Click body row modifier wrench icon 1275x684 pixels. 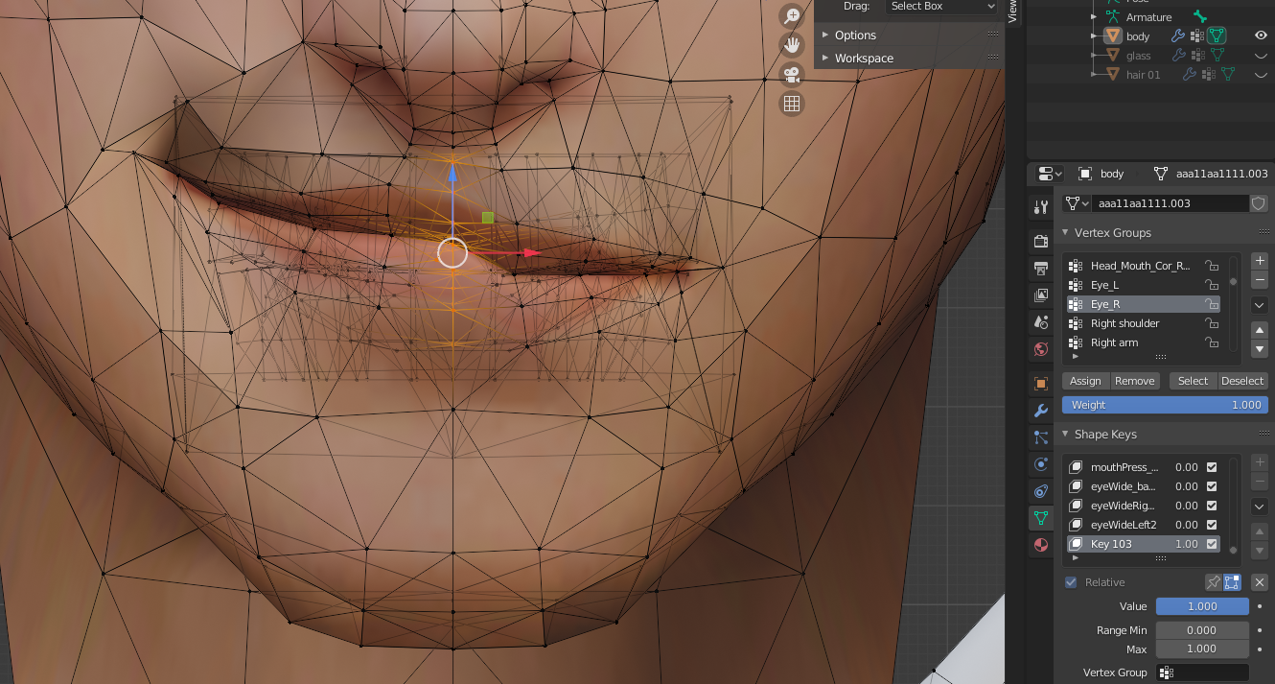click(x=1179, y=36)
